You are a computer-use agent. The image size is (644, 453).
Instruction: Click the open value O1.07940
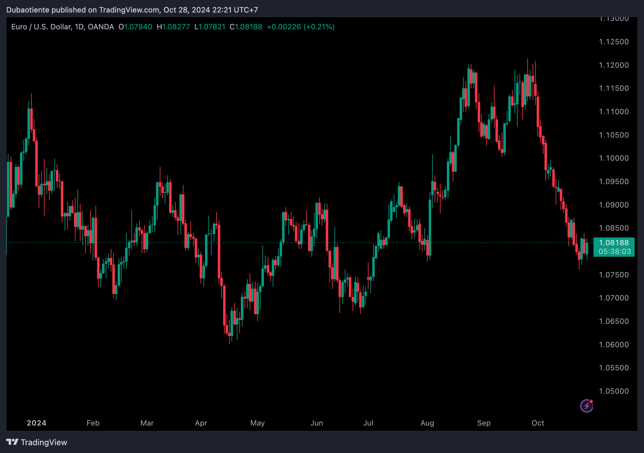[x=135, y=27]
